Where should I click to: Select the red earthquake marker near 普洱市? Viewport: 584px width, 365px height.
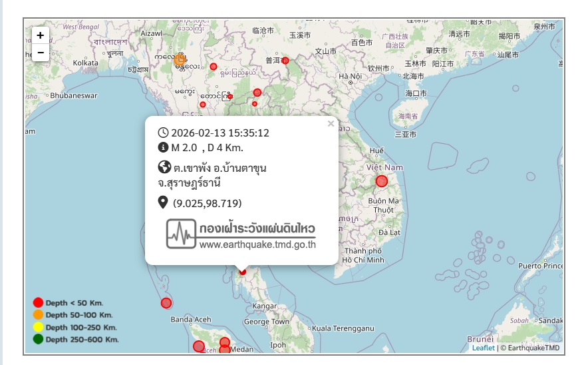pyautogui.click(x=285, y=61)
